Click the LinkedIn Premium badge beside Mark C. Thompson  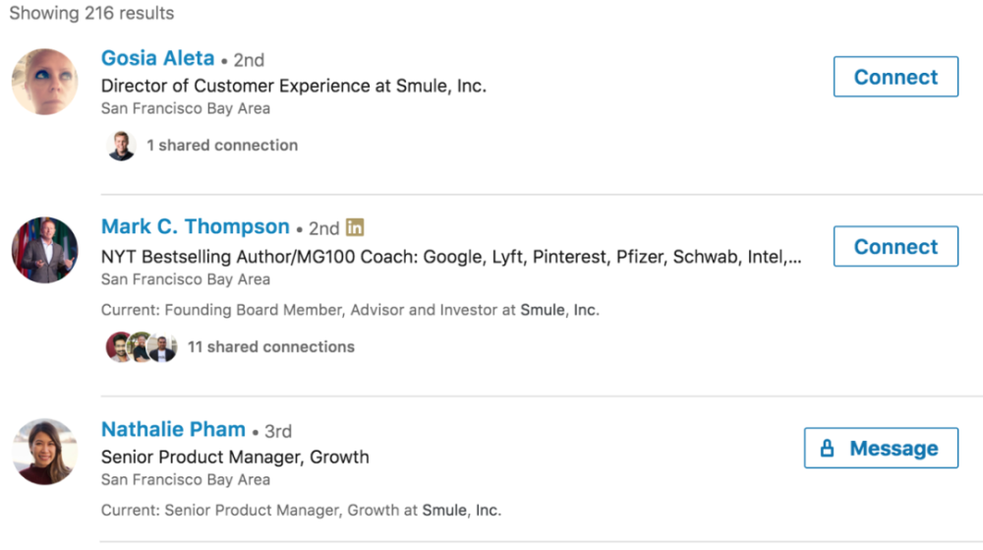pos(355,227)
